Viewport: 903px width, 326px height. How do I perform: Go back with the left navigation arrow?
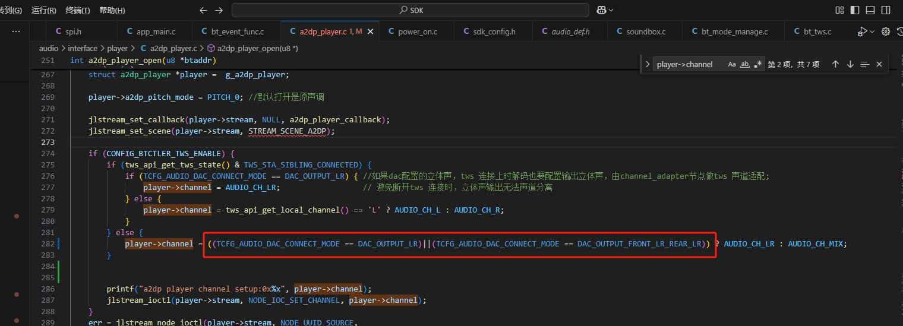[203, 10]
